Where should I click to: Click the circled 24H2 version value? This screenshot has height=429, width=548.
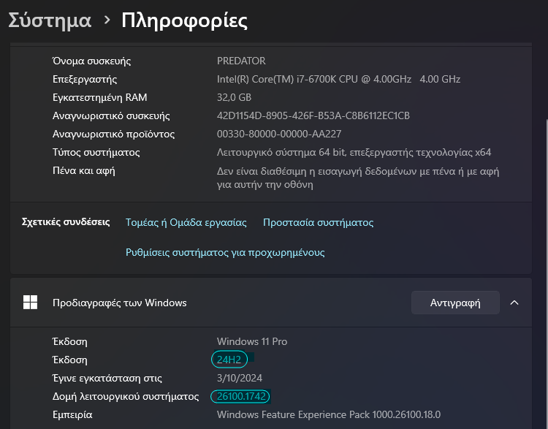click(229, 360)
